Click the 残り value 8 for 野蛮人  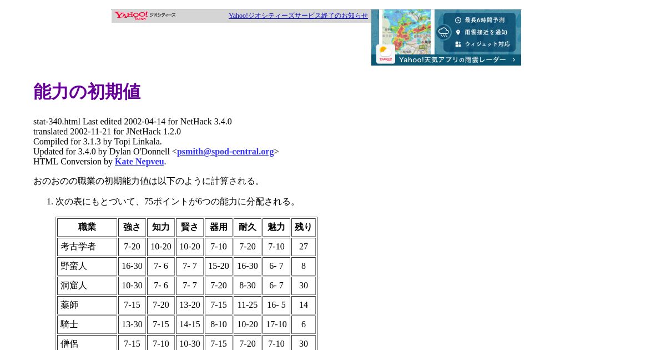click(x=304, y=266)
